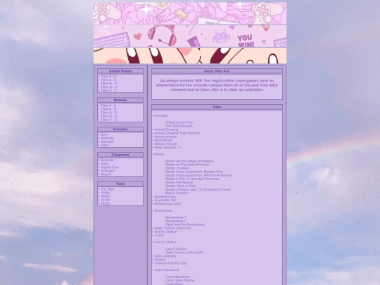The width and height of the screenshot is (380, 285).
Task: Click the Games Played section header
Action: coord(120,71)
